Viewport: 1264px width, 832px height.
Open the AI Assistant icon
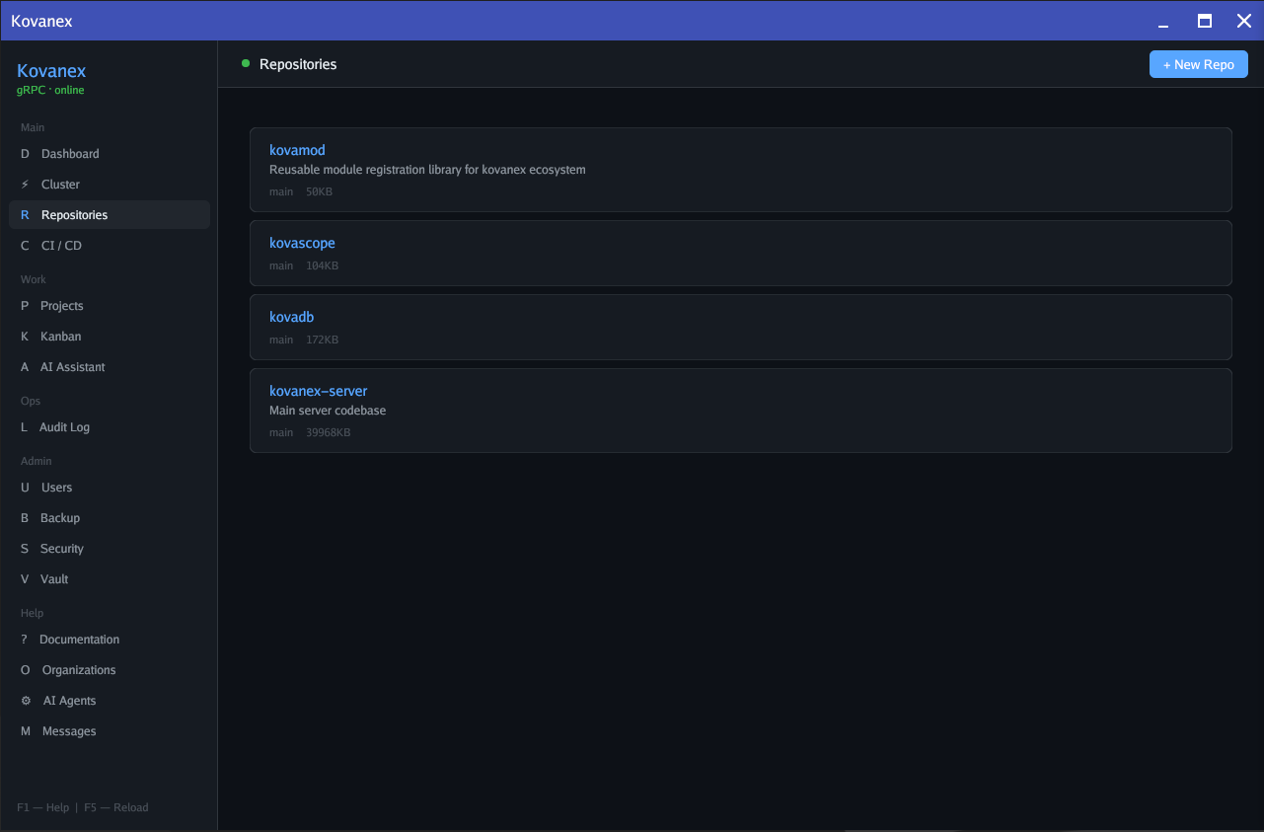click(24, 366)
